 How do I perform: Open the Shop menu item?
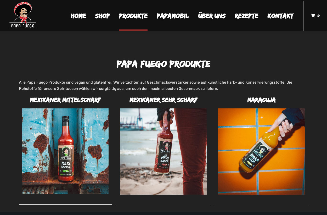[103, 16]
